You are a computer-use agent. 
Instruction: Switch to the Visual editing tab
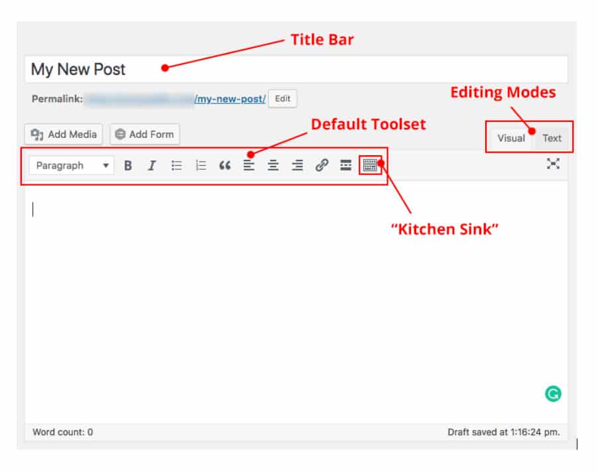pyautogui.click(x=510, y=138)
